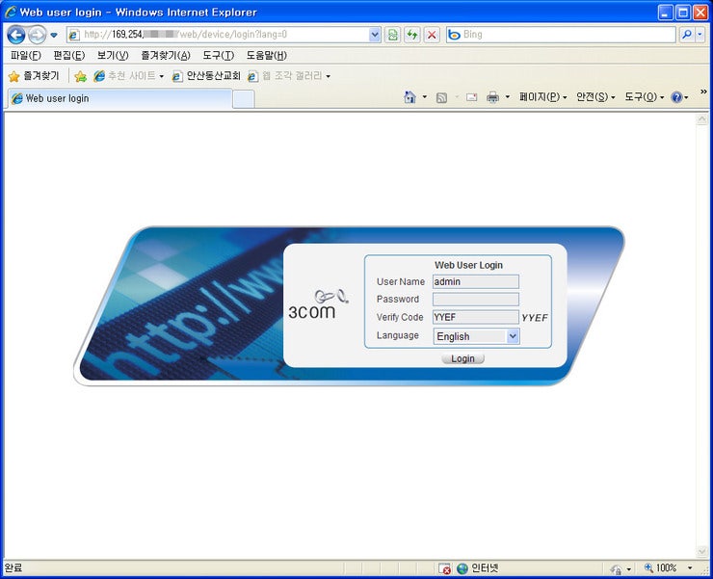
Task: Click the Verify Code input field
Action: (476, 317)
